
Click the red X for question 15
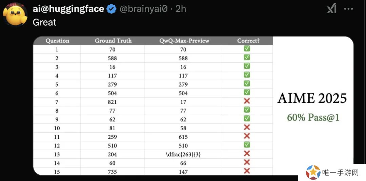247,171
